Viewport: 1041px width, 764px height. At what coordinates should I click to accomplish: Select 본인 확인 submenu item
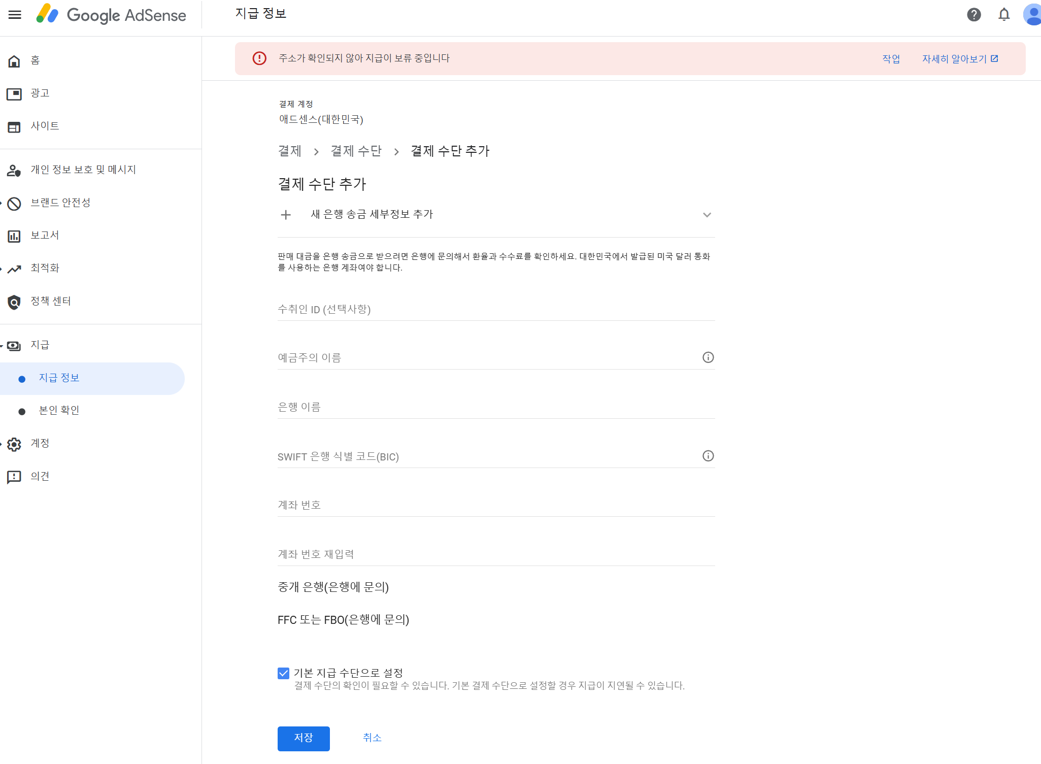tap(59, 410)
